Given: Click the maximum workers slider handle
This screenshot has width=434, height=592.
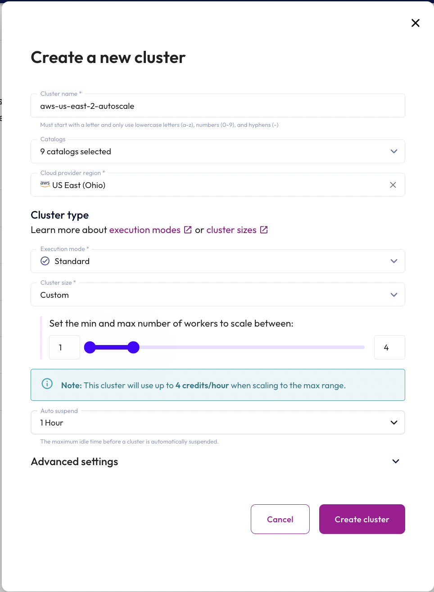Looking at the screenshot, I should 133,347.
